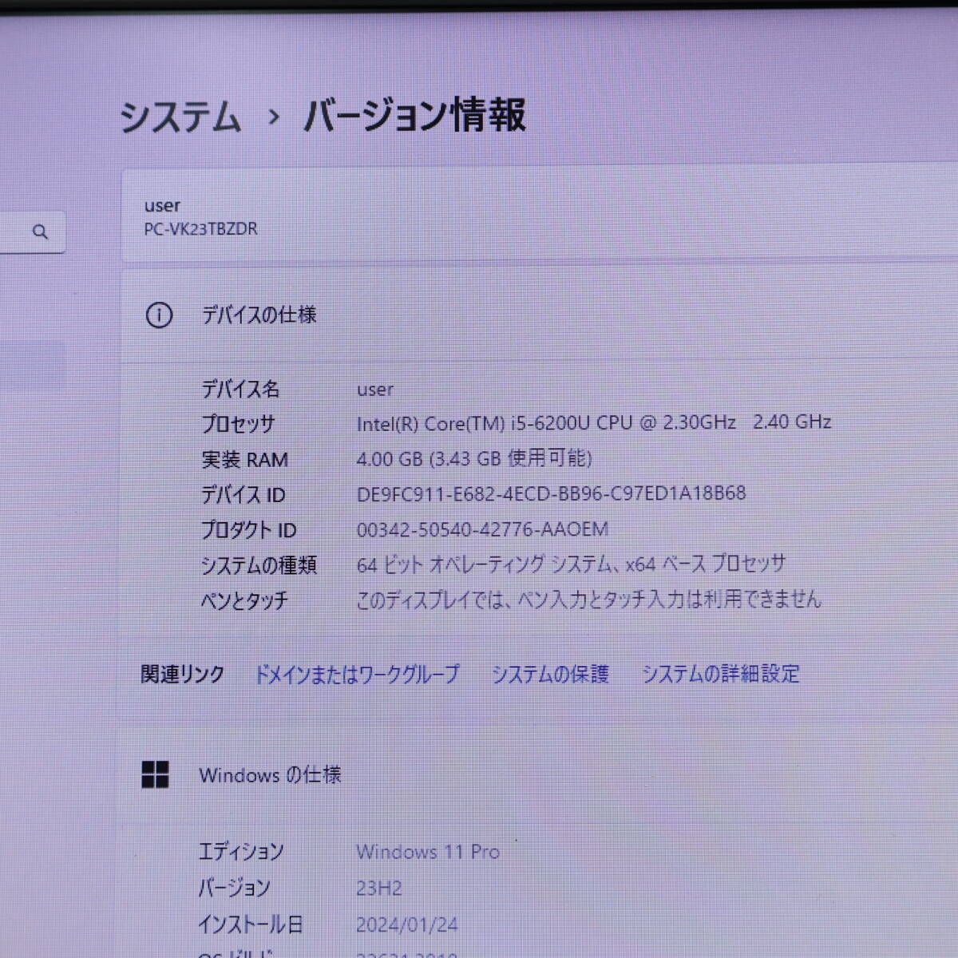Select the PC-VK23TBZDR model name
This screenshot has height=958, width=958.
200,229
